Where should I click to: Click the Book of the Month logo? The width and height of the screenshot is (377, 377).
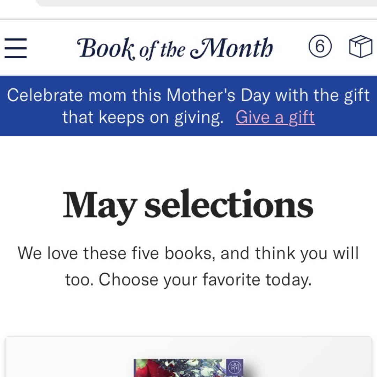(x=175, y=48)
